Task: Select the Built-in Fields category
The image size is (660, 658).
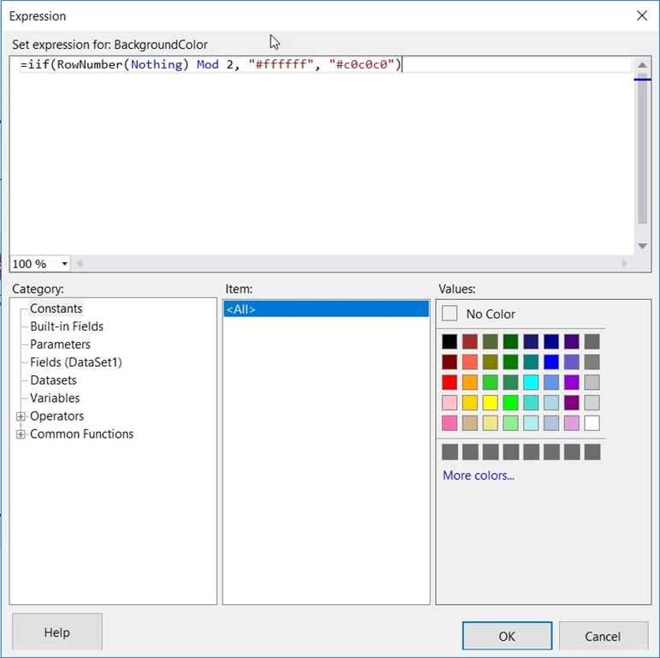Action: pyautogui.click(x=67, y=326)
